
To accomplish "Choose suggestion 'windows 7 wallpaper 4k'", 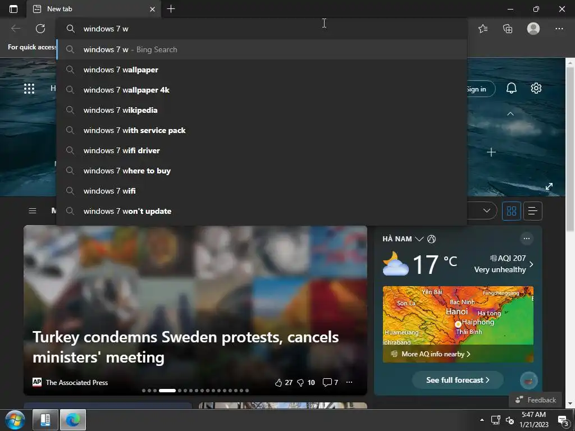I will click(x=262, y=90).
